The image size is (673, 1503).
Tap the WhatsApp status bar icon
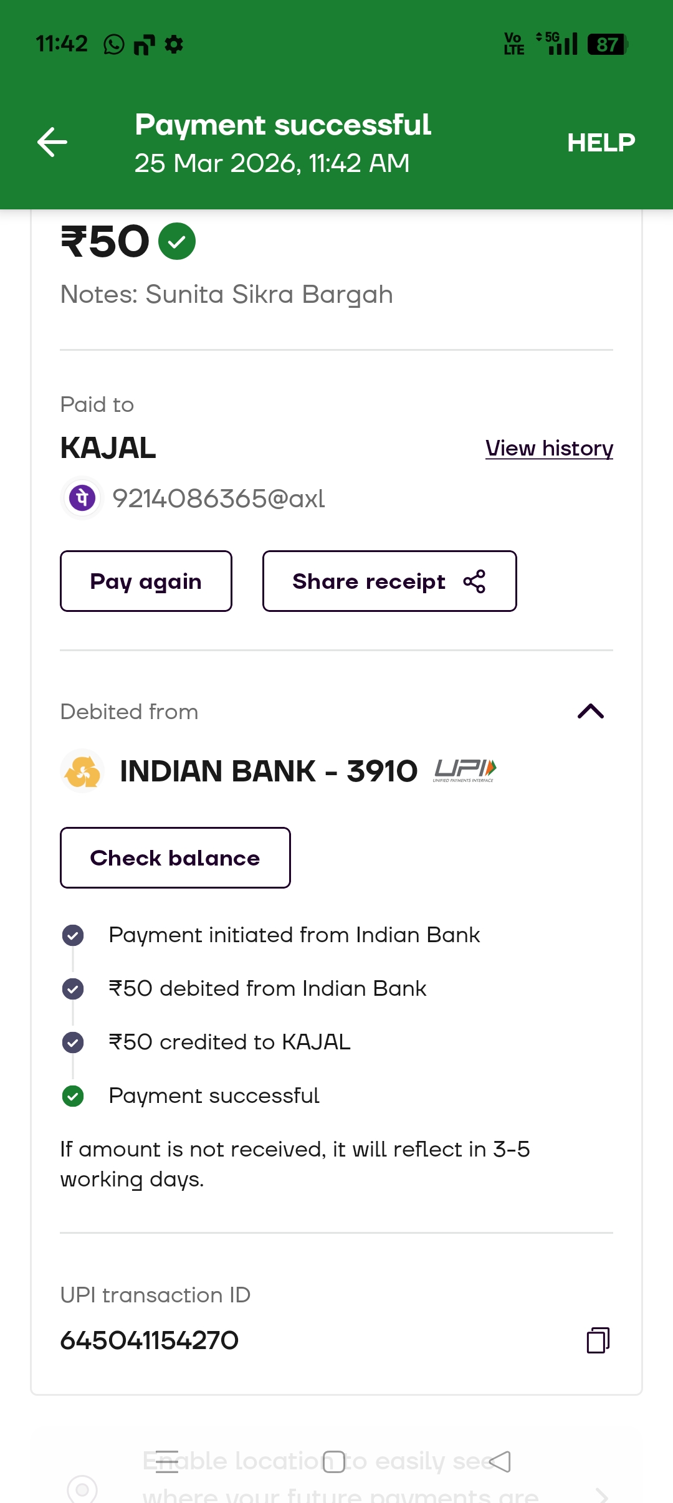tap(113, 45)
